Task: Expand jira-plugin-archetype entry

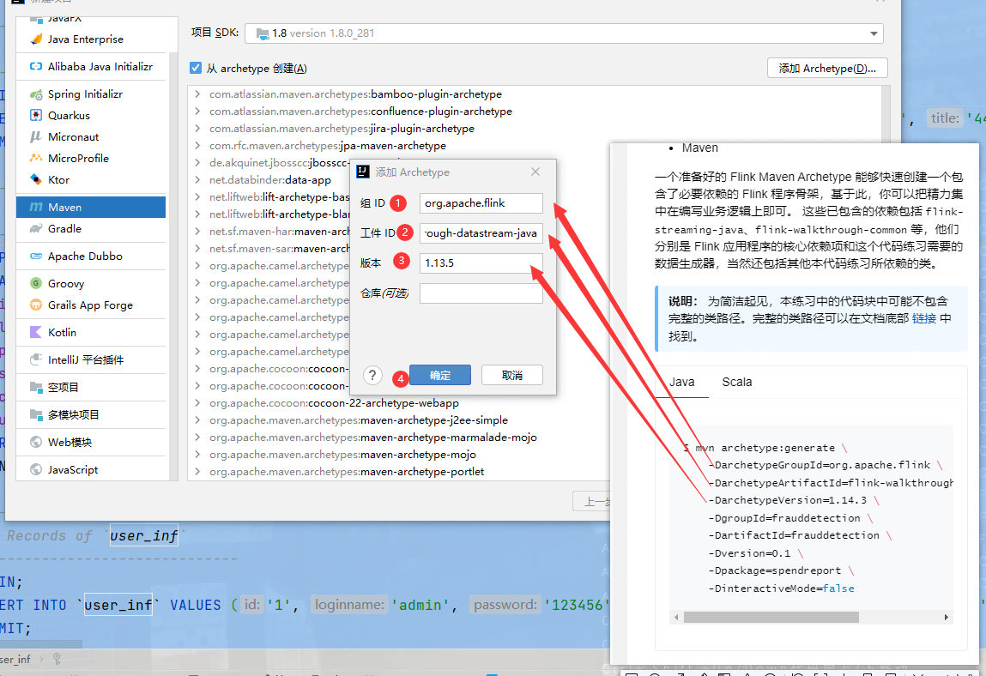Action: click(x=197, y=129)
